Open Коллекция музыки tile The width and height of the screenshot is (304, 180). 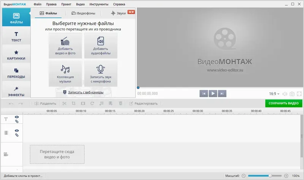pyautogui.click(x=65, y=74)
